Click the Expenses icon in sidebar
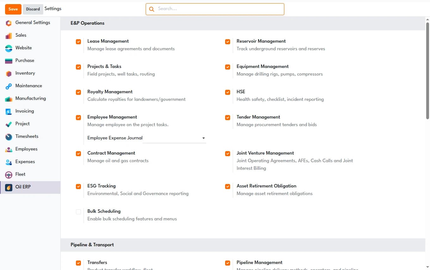The image size is (430, 270). [9, 162]
